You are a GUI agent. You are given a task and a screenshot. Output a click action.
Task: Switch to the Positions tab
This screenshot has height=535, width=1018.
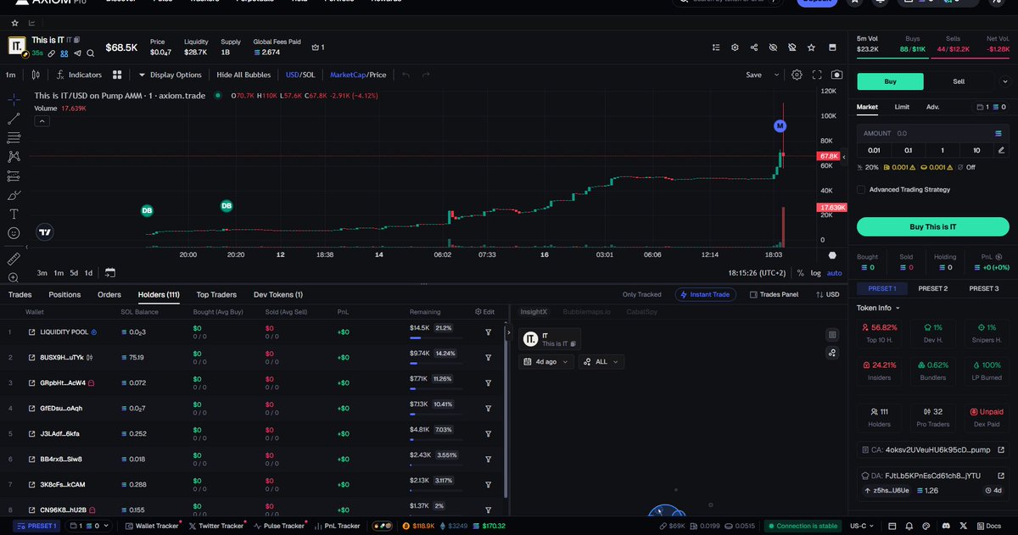point(64,294)
